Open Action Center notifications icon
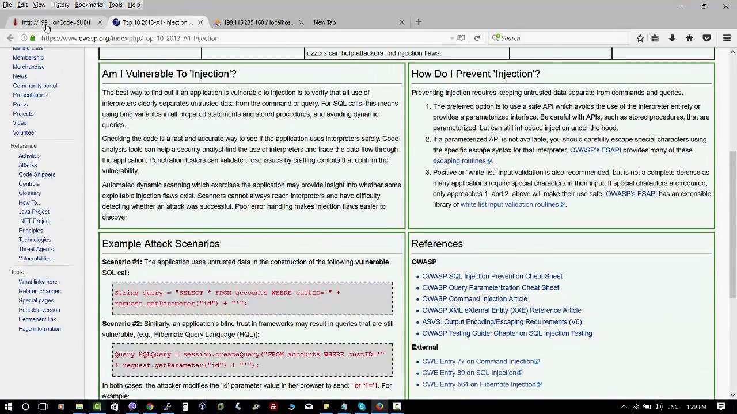737x414 pixels. click(x=720, y=407)
